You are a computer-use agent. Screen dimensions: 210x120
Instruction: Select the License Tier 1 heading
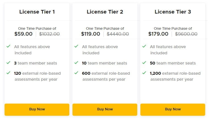(x=37, y=12)
